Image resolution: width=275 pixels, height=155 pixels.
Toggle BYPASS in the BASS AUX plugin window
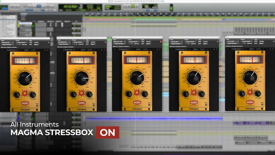pos(93,42)
